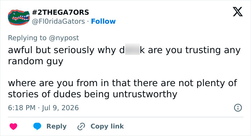Open the 6:18 PM timestamp

point(22,108)
